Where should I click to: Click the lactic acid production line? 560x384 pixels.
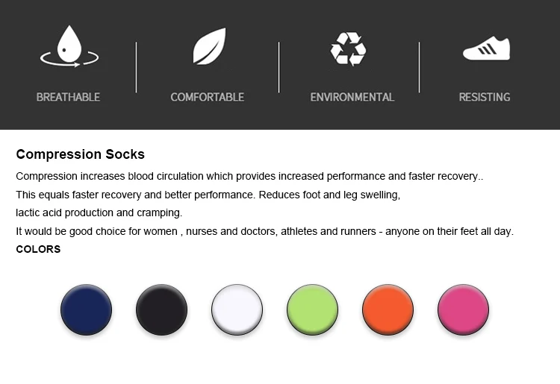coord(99,213)
